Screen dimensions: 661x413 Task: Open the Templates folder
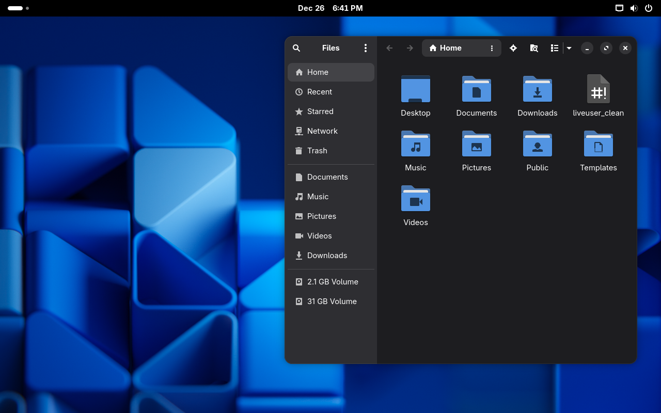[x=599, y=150]
